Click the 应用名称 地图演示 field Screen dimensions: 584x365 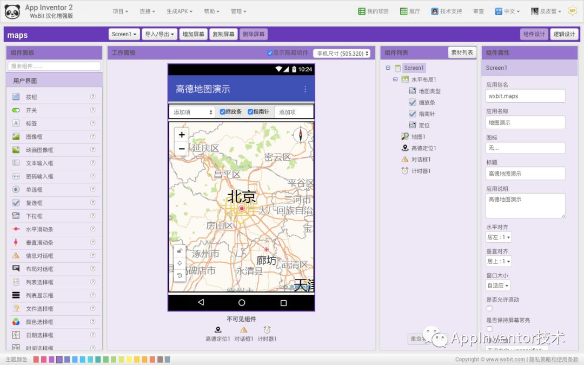525,123
